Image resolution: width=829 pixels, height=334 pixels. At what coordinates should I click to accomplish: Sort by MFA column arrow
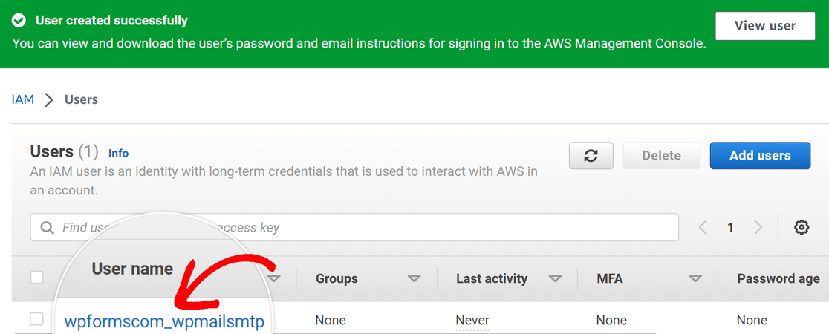click(x=695, y=278)
